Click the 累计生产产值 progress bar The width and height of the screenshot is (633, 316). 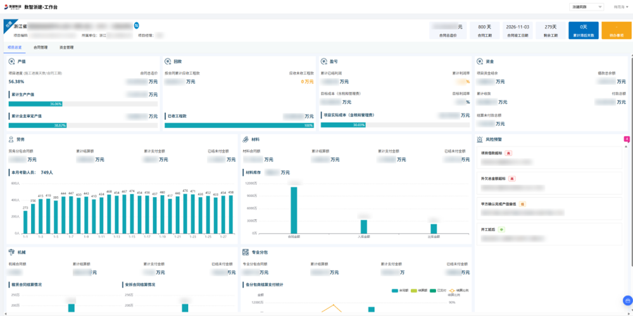click(83, 104)
